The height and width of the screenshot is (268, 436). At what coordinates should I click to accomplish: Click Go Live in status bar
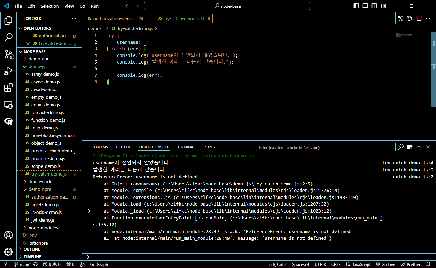(x=385, y=264)
